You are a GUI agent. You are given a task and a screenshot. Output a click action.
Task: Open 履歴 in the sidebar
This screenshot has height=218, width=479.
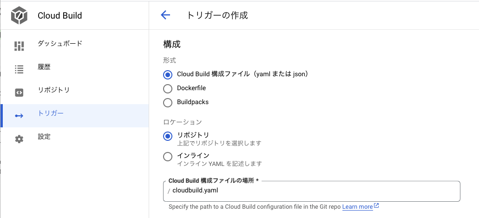click(x=75, y=69)
